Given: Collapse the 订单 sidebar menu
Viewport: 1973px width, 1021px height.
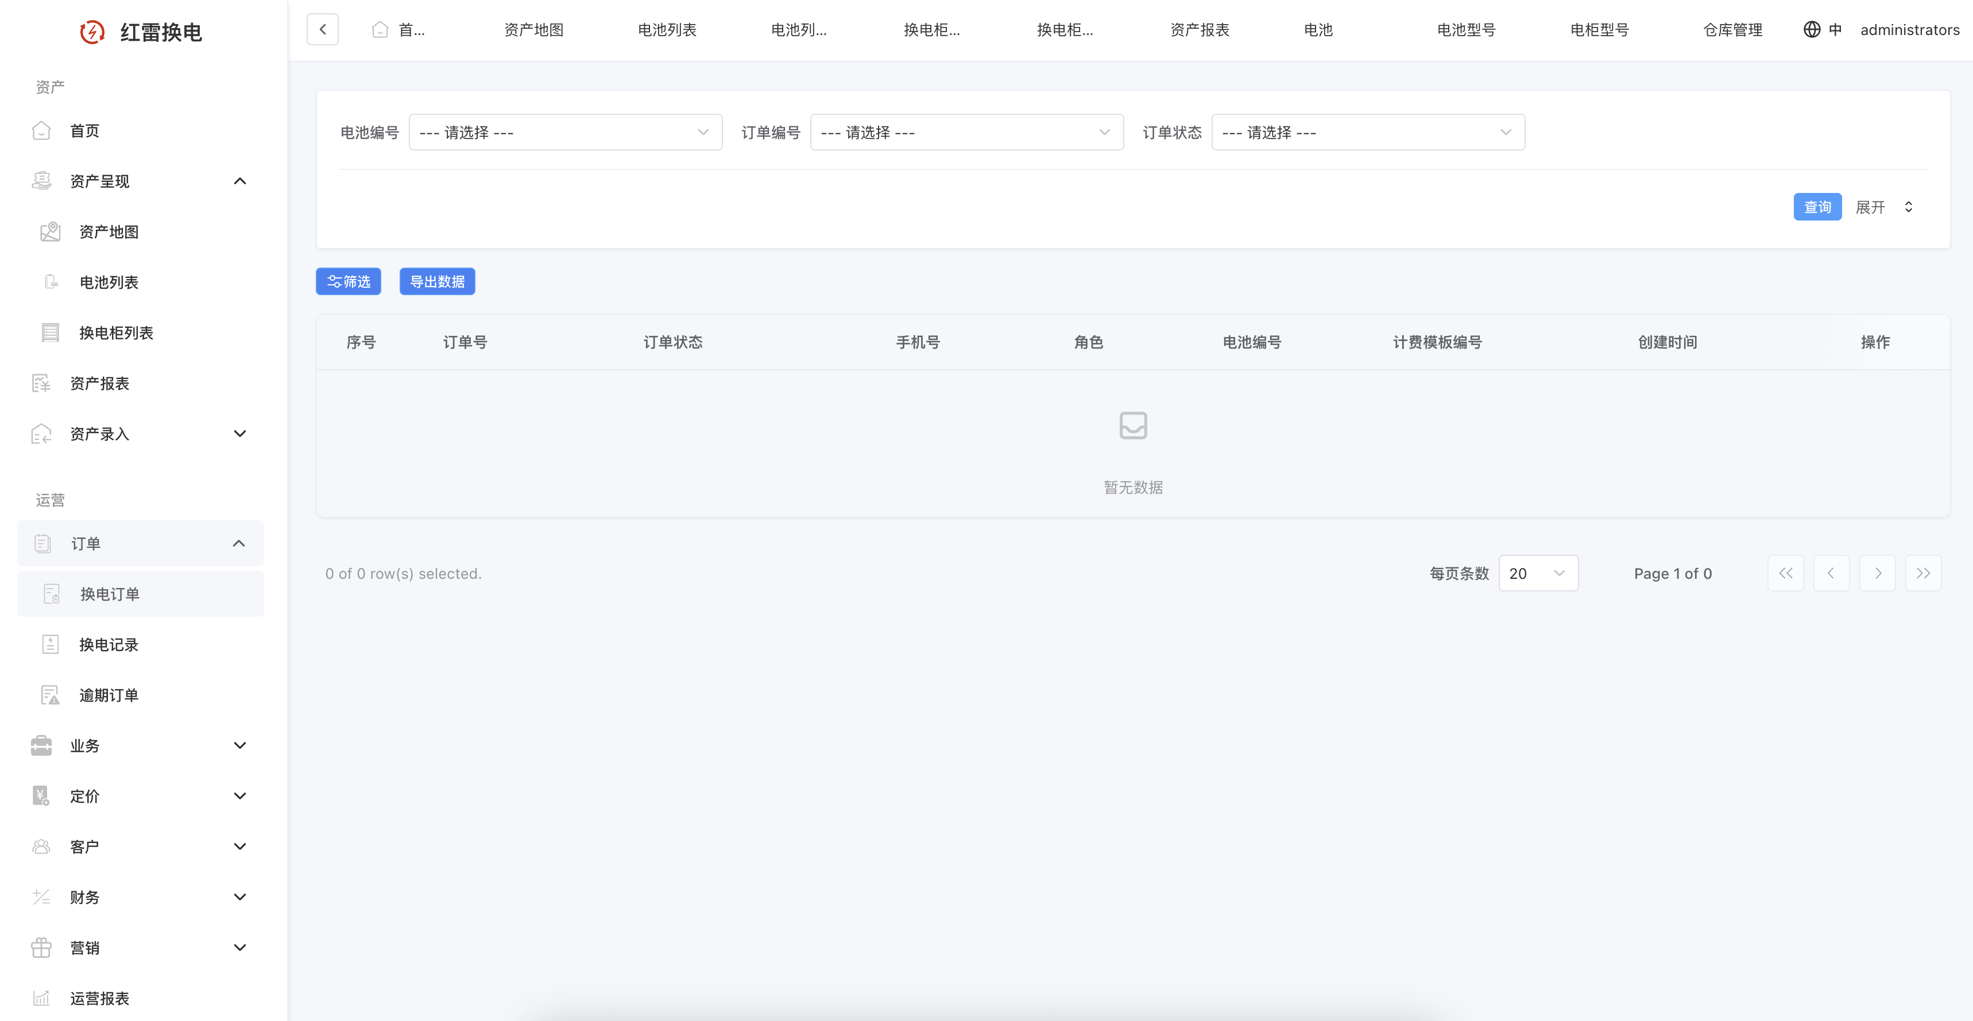Looking at the screenshot, I should click(x=239, y=543).
